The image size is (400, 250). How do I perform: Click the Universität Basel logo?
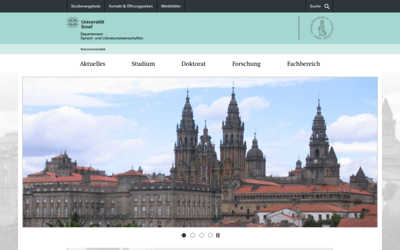[85, 23]
